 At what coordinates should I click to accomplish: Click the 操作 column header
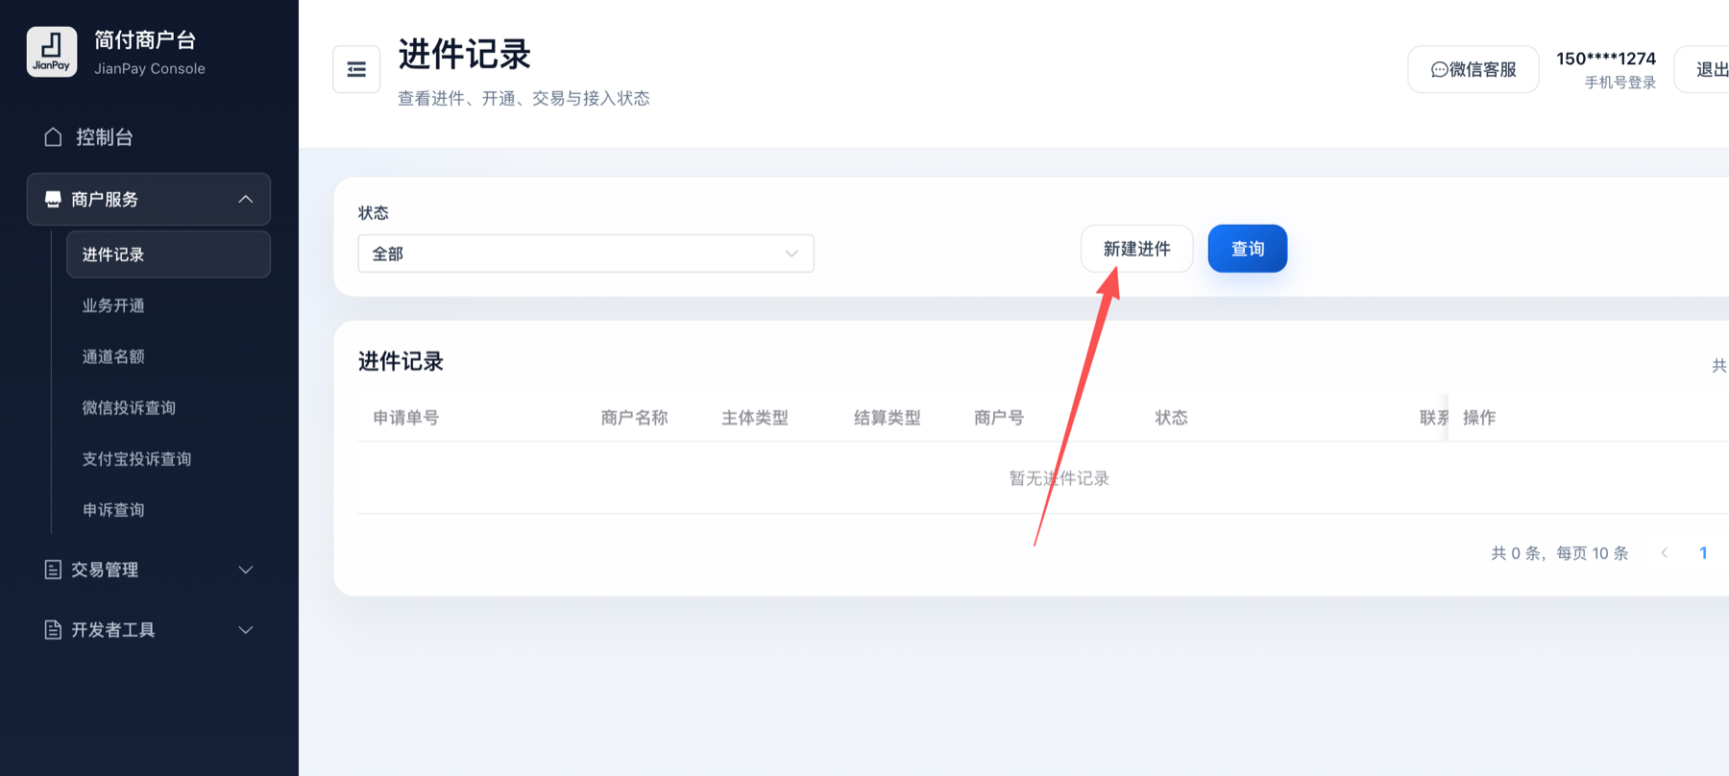click(1479, 418)
